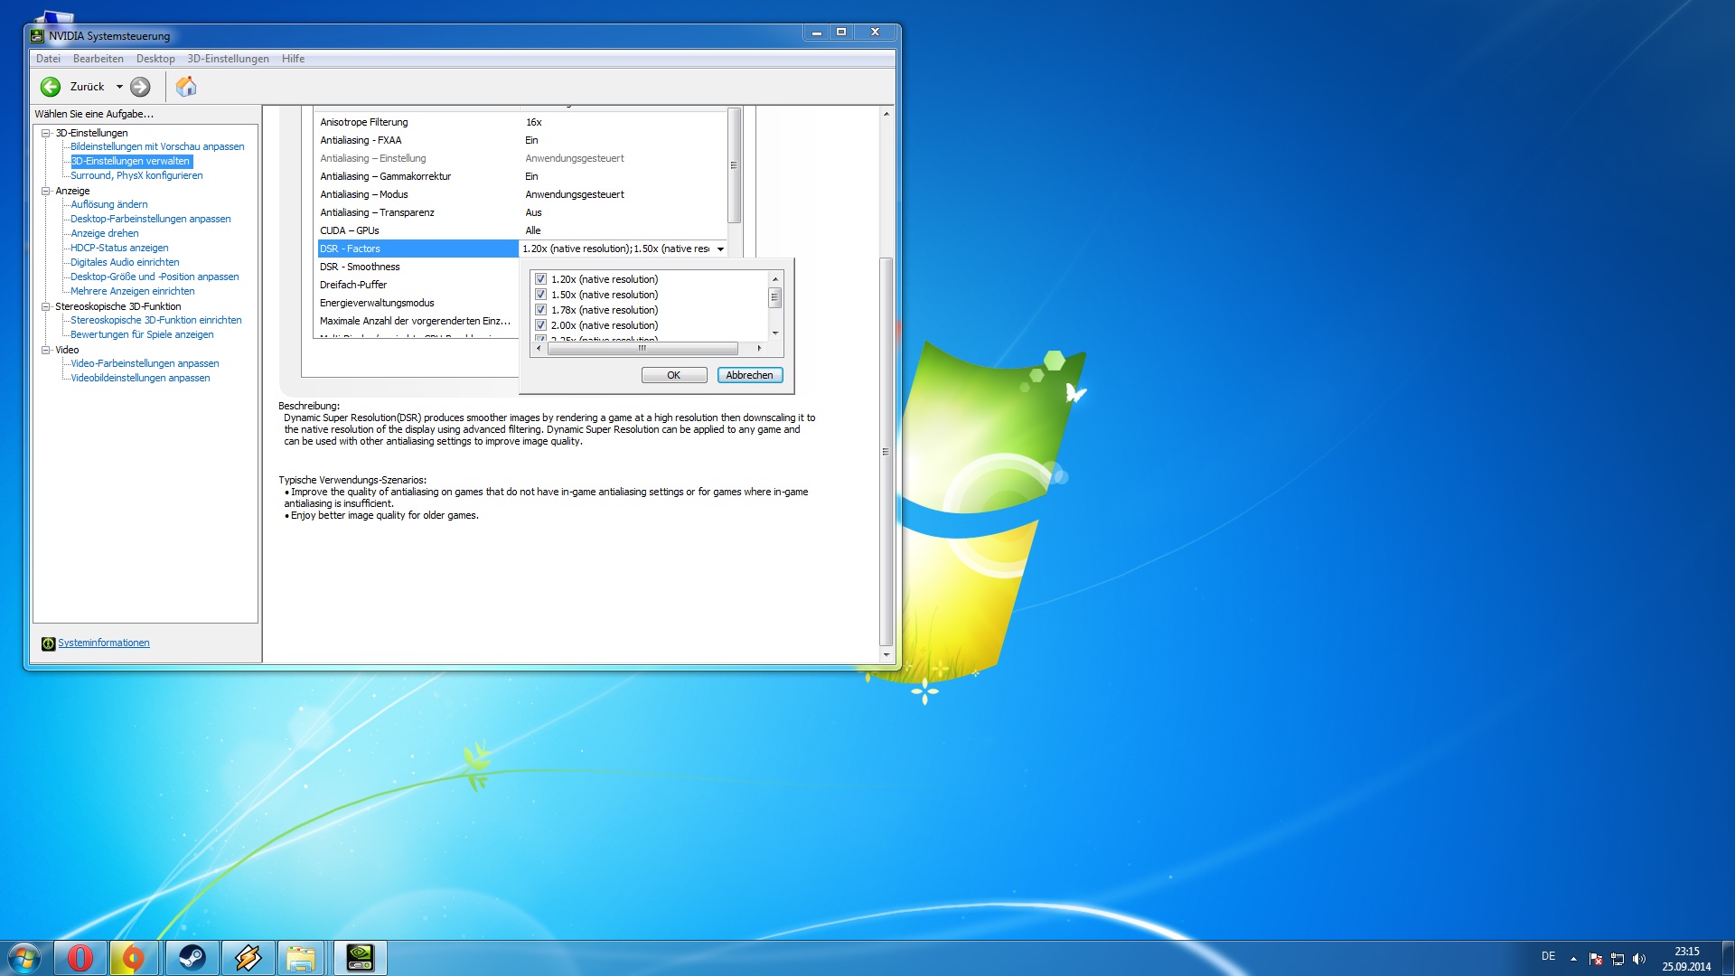1735x976 pixels.
Task: Open the Hilfe menu
Action: (x=293, y=59)
